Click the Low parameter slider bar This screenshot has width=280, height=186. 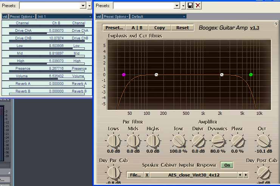pyautogui.click(x=47, y=48)
